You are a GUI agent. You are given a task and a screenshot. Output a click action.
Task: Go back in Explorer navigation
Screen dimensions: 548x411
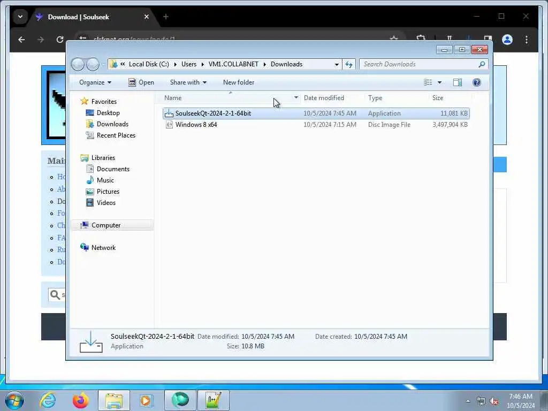pos(78,64)
